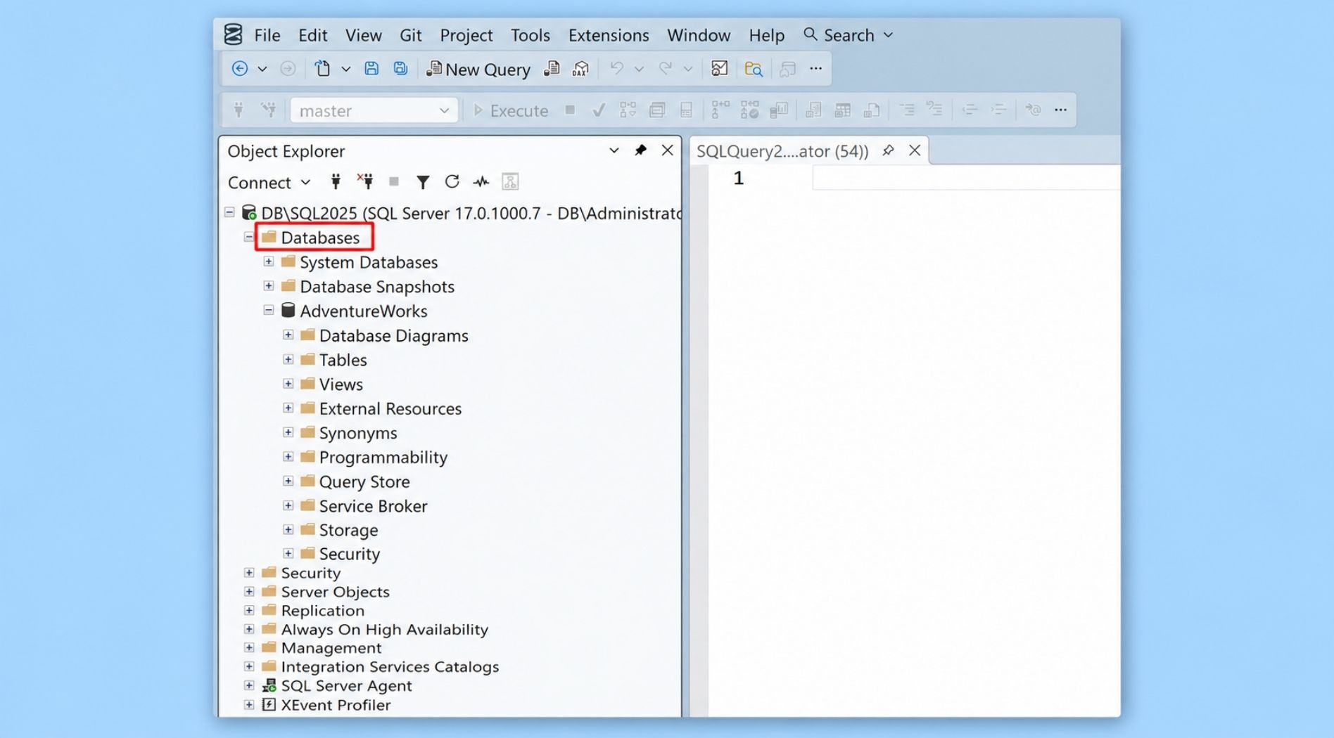Open the Git menu

click(x=410, y=35)
